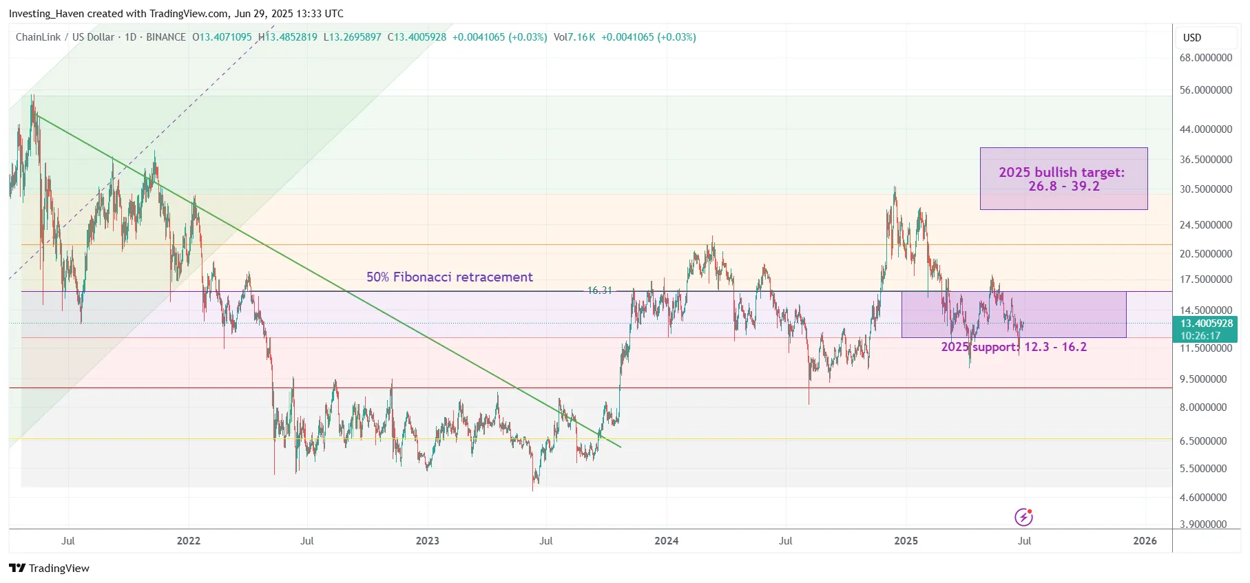Click the 2026 label on time axis
Screen dimensions: 1250x583
[x=1145, y=541]
